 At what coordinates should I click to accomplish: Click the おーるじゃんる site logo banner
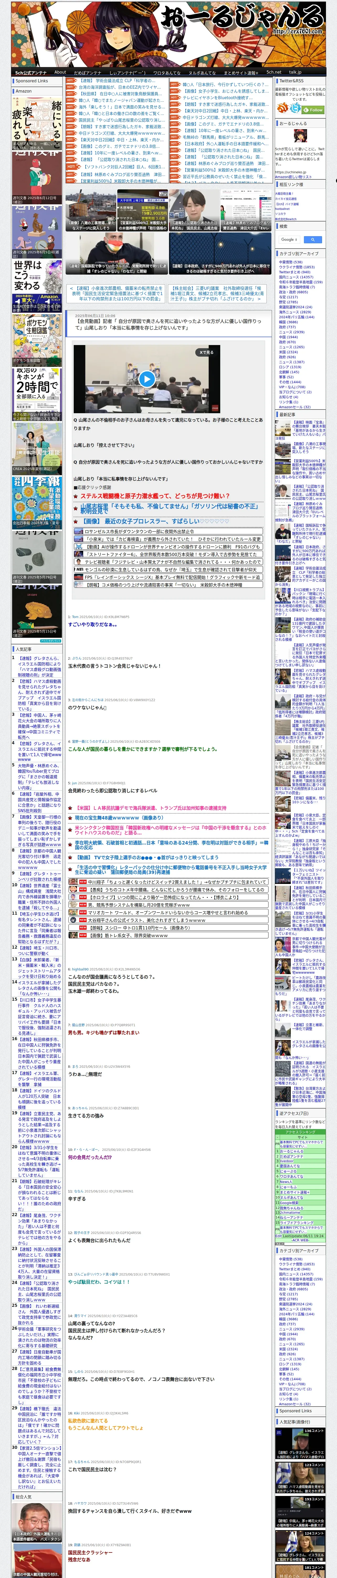click(168, 34)
